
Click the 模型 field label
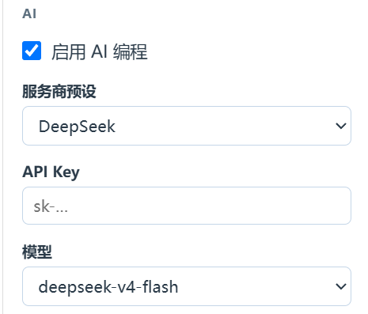tap(37, 252)
